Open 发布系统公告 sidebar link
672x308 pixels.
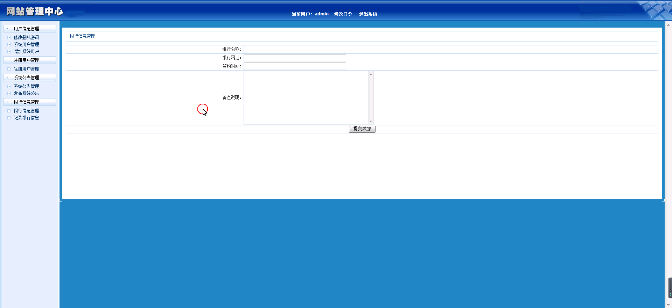coord(26,93)
